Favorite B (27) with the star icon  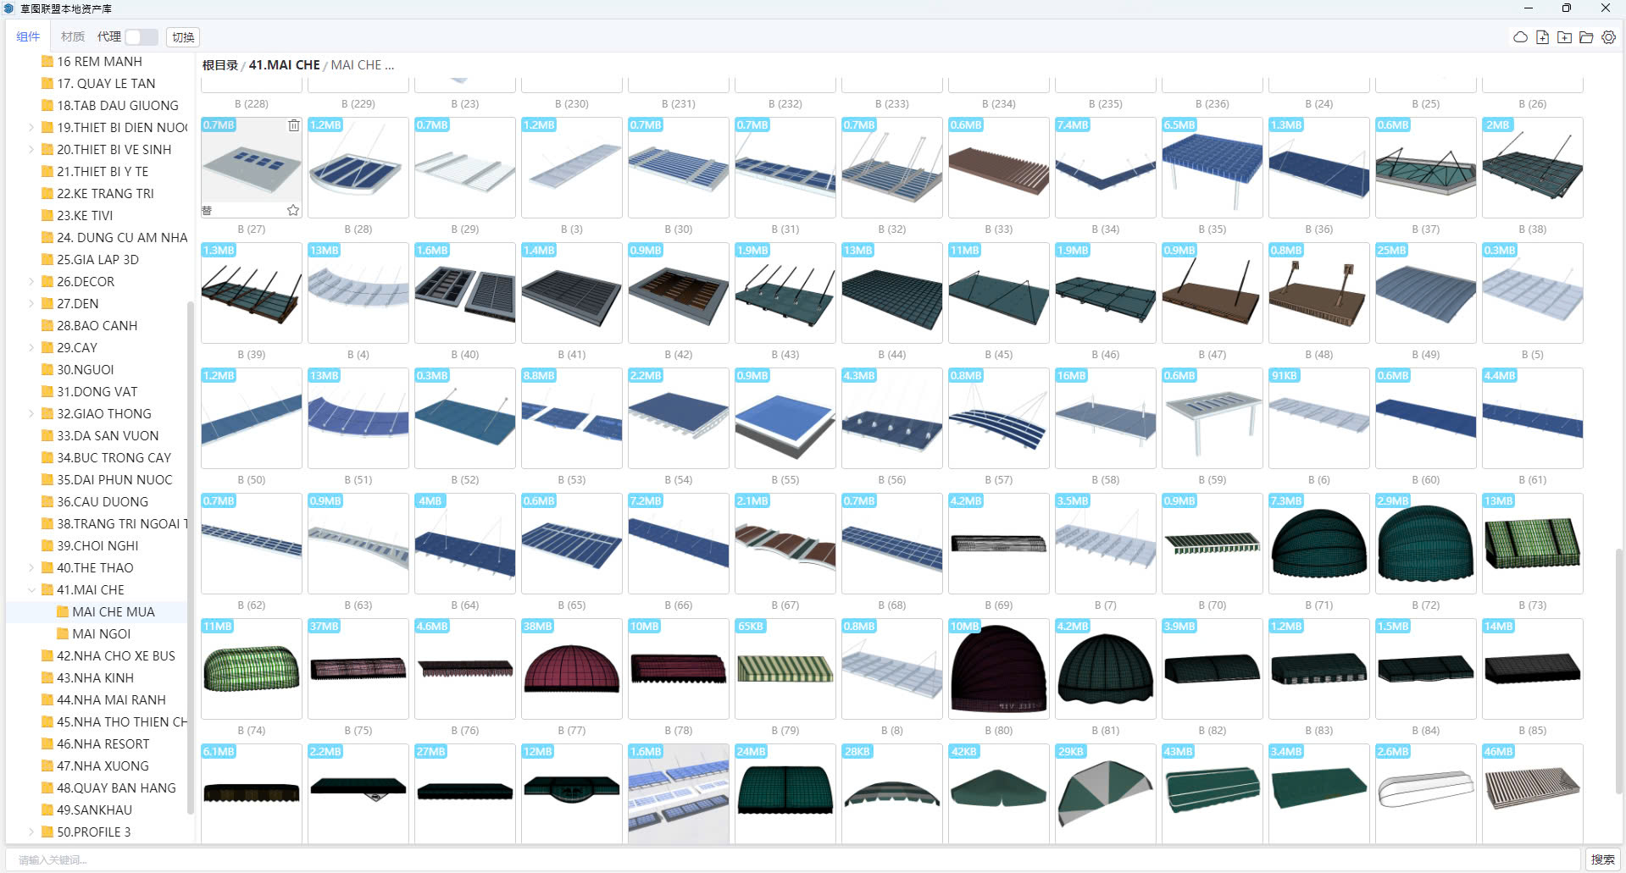coord(293,210)
